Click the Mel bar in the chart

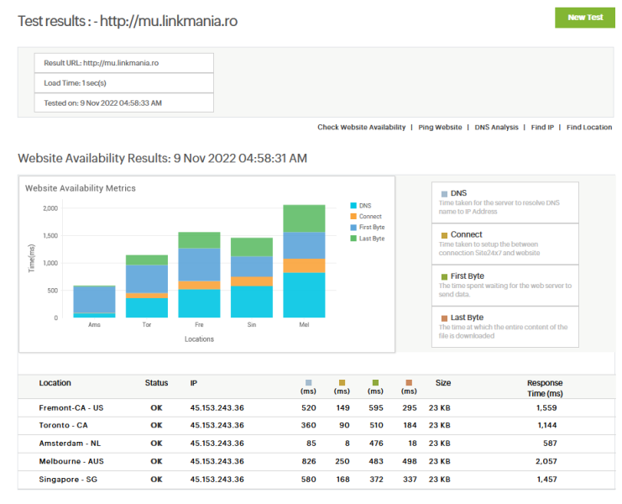[303, 261]
